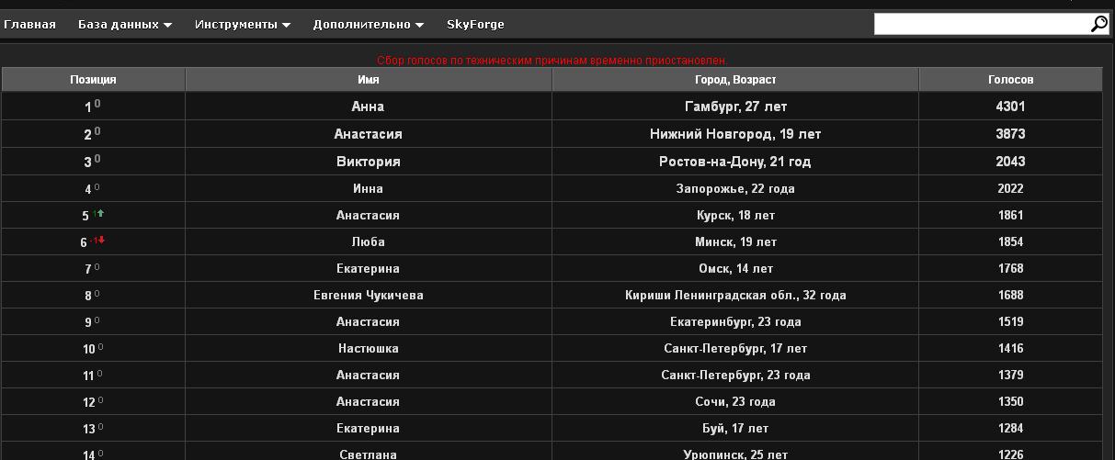Screen dimensions: 1115x460
Task: Click Анастасия in the Екатеринбург row
Action: click(368, 321)
